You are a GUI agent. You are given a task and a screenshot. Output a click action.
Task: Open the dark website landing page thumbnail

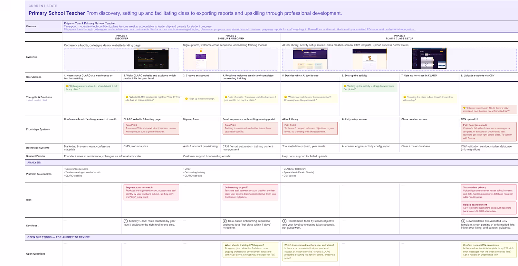coord(151,59)
